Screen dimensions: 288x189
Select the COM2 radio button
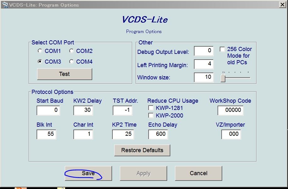pos(71,51)
